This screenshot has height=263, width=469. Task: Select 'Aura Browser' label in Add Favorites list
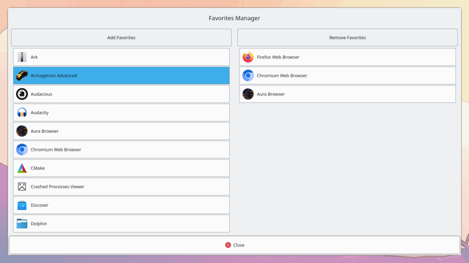tap(44, 131)
